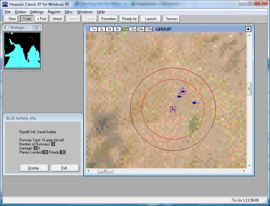Image resolution: width=270 pixels, height=206 pixels.
Task: Click the BLUE Airfield, AFa panel title
Action: 21,118
